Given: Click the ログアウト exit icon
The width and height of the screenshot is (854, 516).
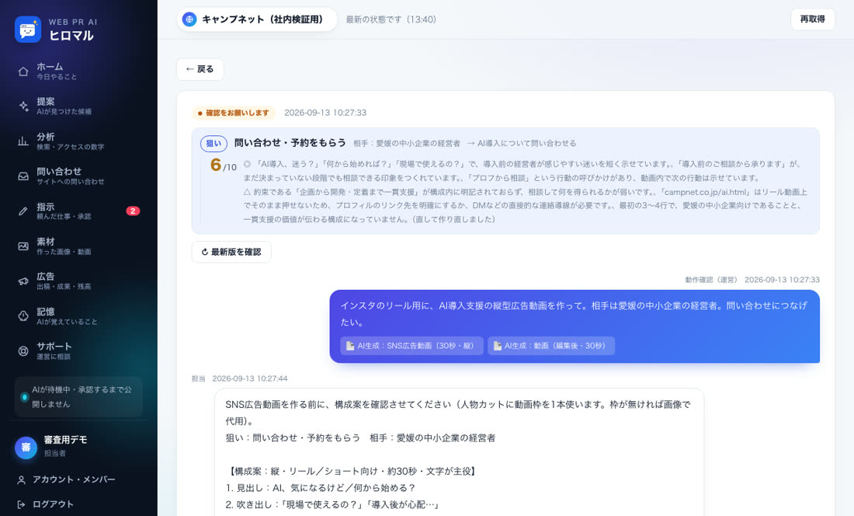Looking at the screenshot, I should 21,504.
